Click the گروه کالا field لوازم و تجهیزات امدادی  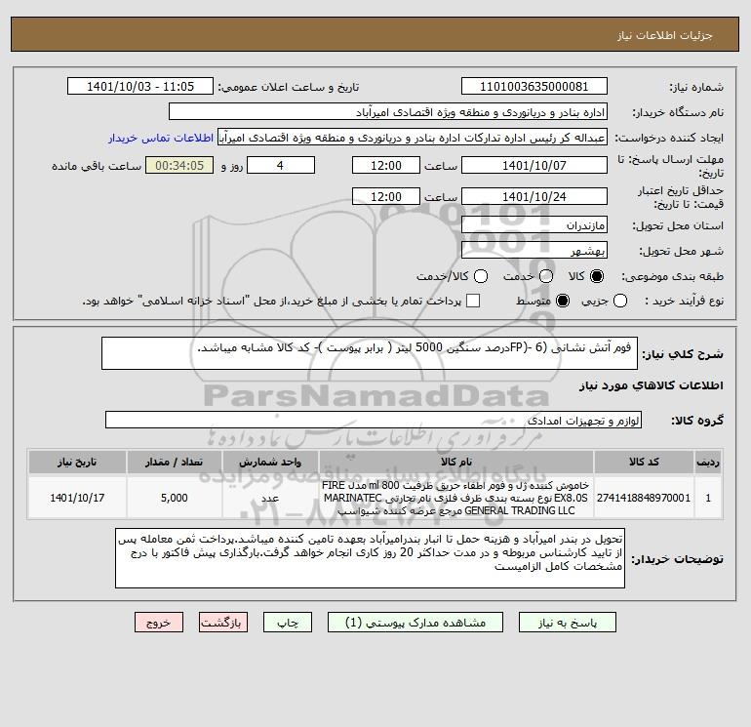(374, 420)
